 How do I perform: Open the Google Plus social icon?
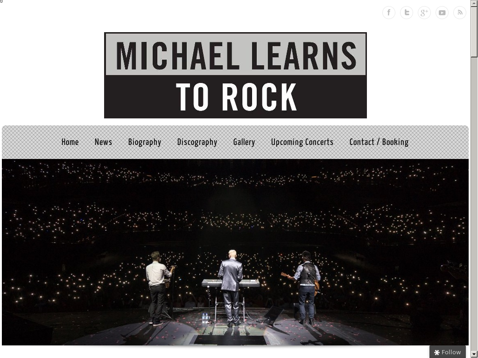point(424,13)
